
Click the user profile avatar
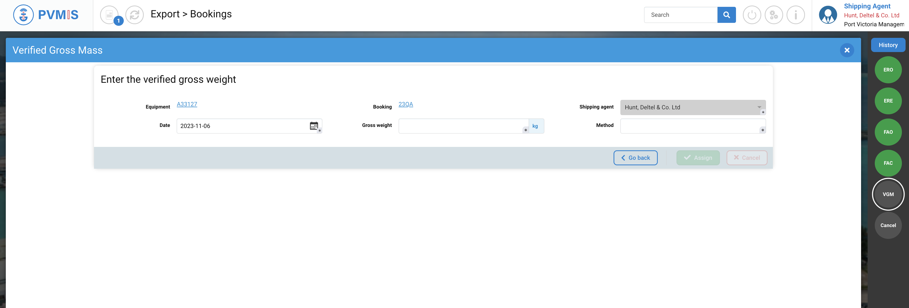pos(828,15)
